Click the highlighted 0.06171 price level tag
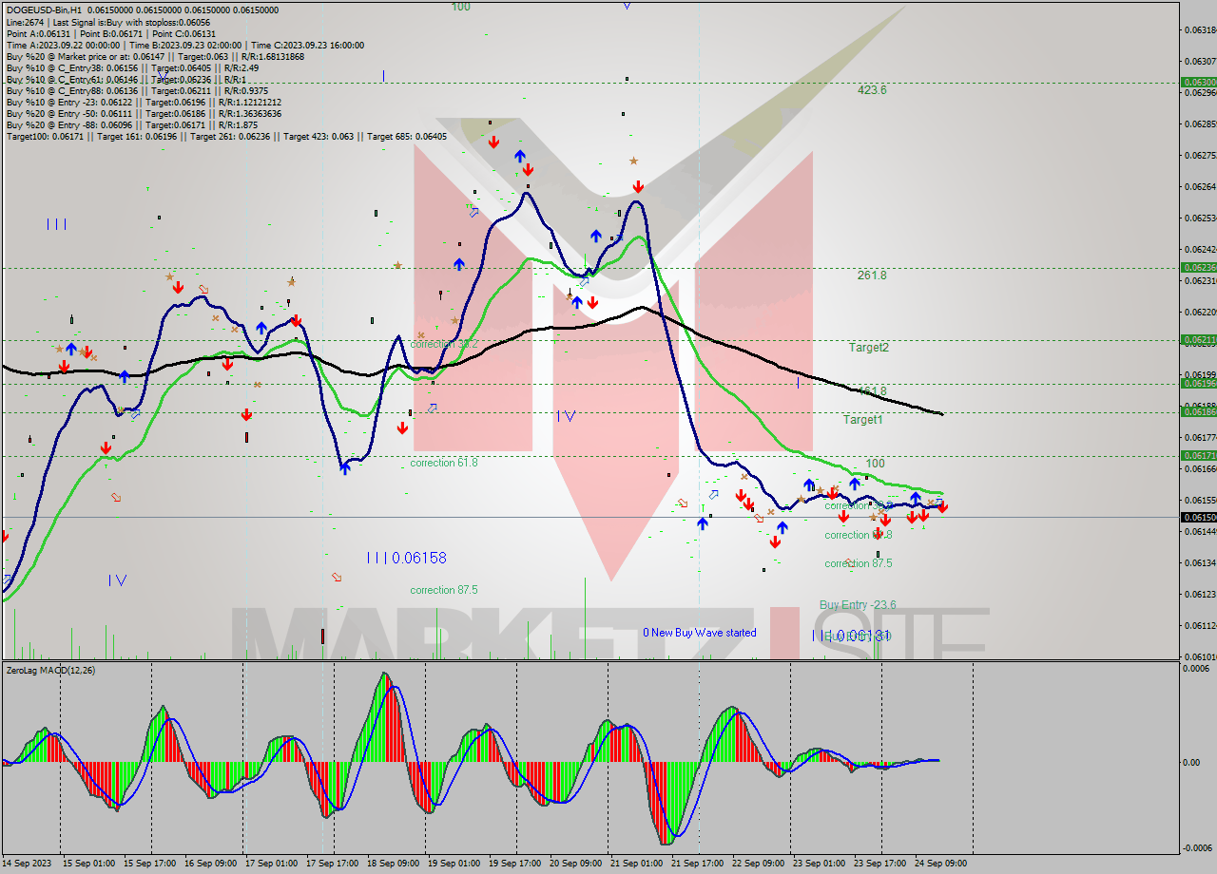 (x=1197, y=456)
